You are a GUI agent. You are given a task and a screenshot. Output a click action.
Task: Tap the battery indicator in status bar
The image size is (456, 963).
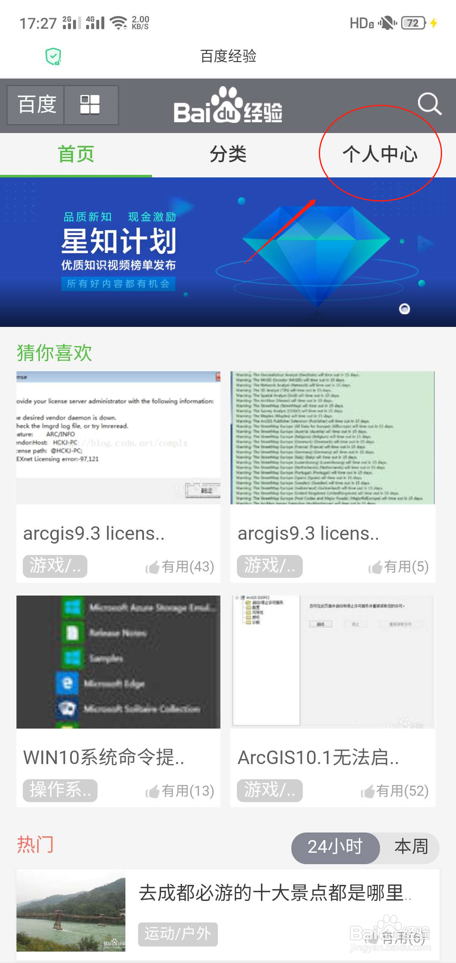point(413,23)
